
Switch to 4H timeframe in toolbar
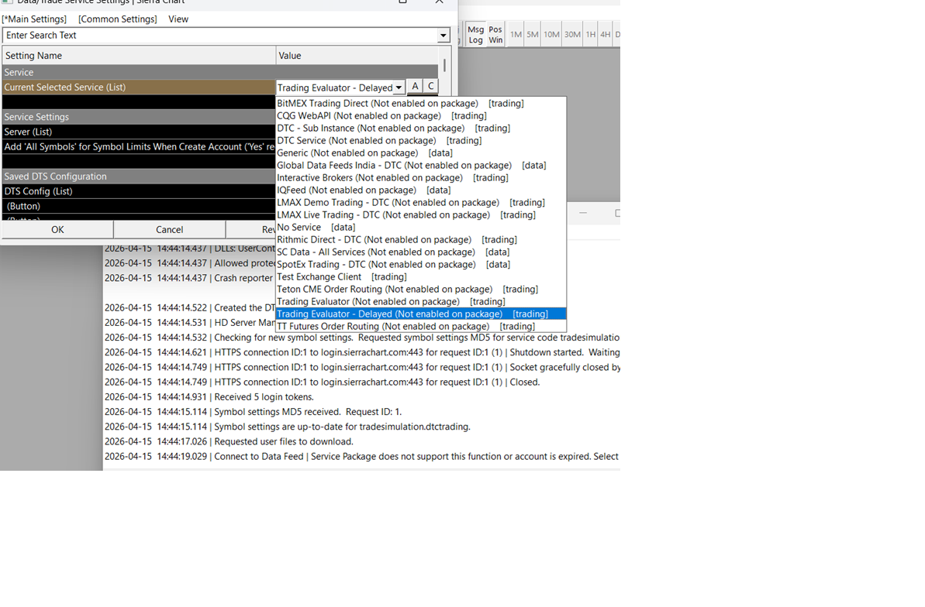[x=606, y=35]
